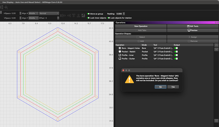Click the Offset value stepper
This screenshot has width=219, height=127.
[x=58, y=18]
